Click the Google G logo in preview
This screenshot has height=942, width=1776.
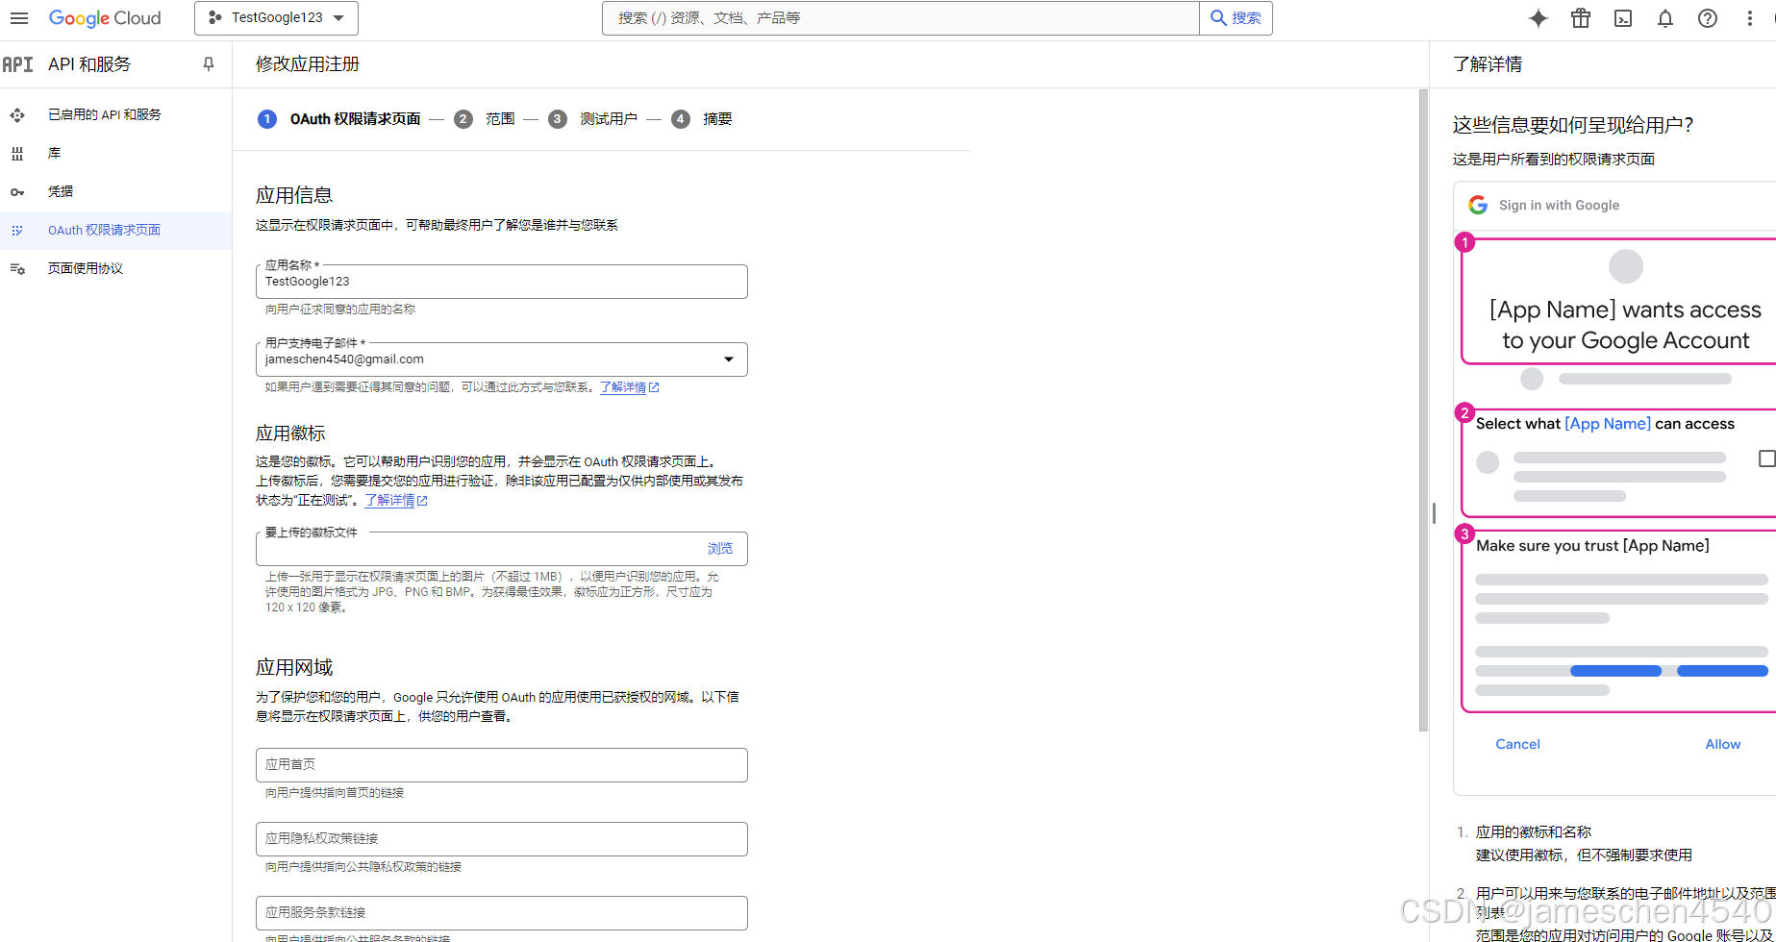point(1478,205)
